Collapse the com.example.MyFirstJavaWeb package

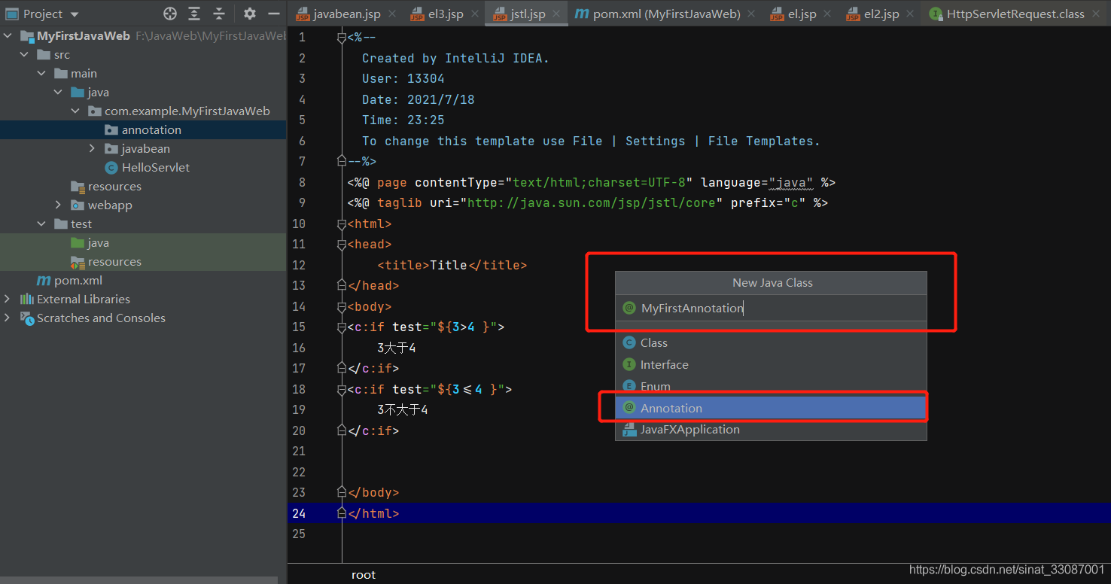75,111
